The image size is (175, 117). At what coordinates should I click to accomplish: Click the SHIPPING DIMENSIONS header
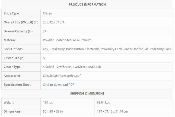coord(87,93)
